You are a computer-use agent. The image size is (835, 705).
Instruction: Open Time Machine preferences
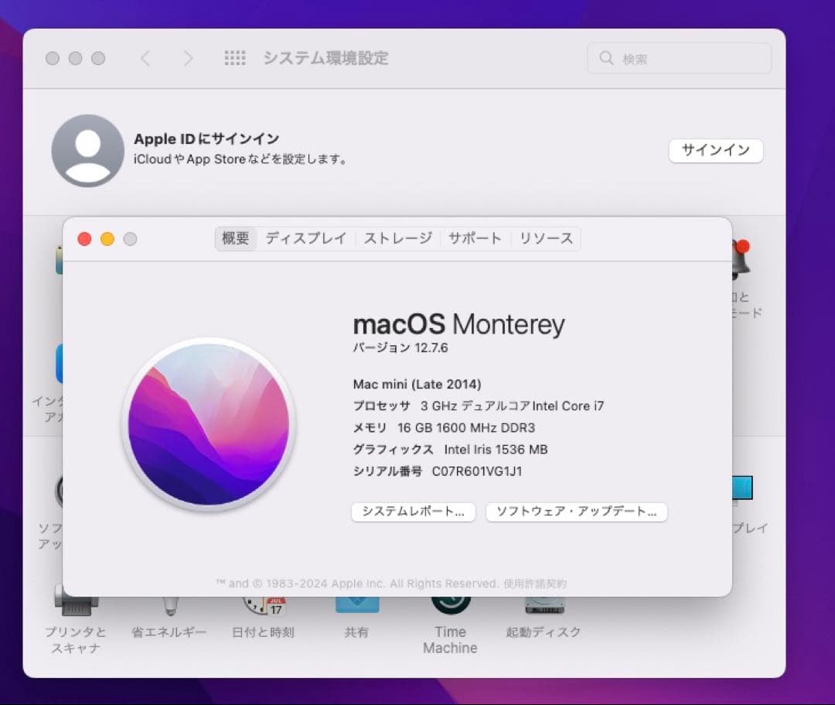[x=451, y=607]
